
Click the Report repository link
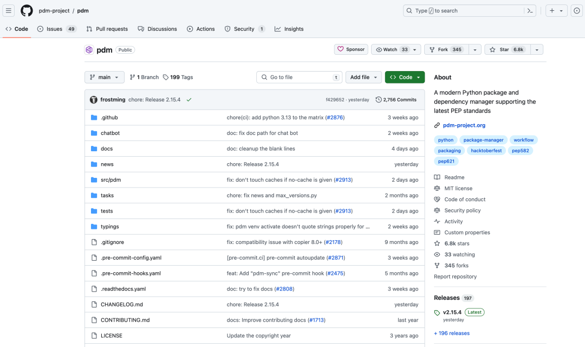coord(455,277)
